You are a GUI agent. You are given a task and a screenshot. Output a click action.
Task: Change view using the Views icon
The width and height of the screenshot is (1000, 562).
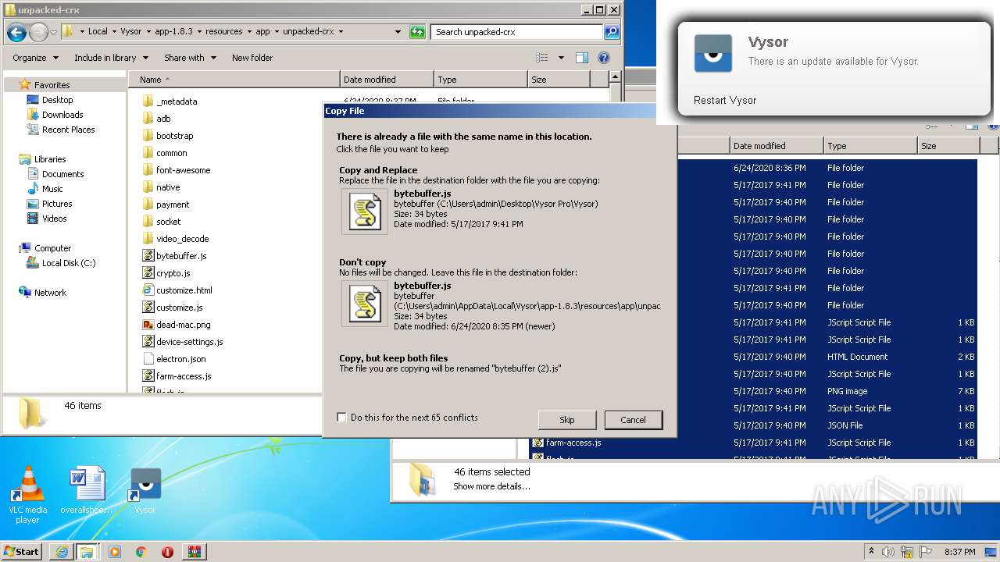click(542, 58)
